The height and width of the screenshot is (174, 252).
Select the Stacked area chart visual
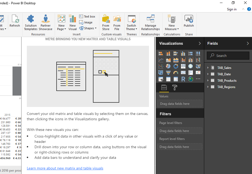[x=176, y=60]
